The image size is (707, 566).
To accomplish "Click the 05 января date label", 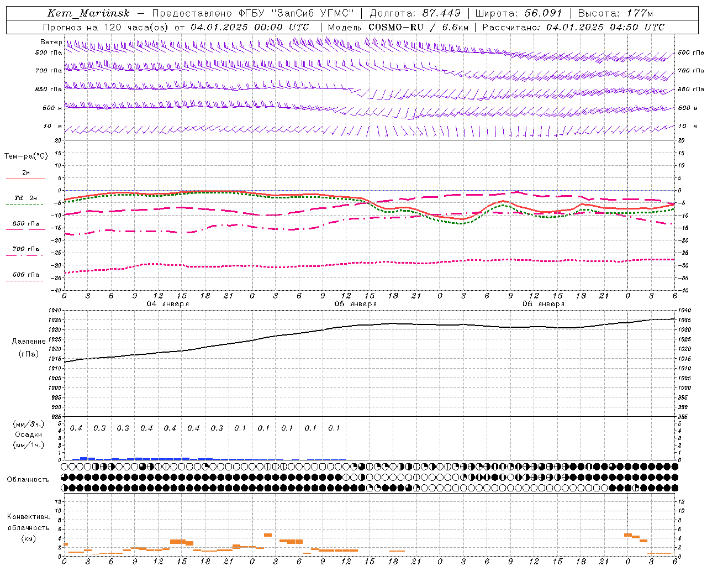I will (x=355, y=304).
